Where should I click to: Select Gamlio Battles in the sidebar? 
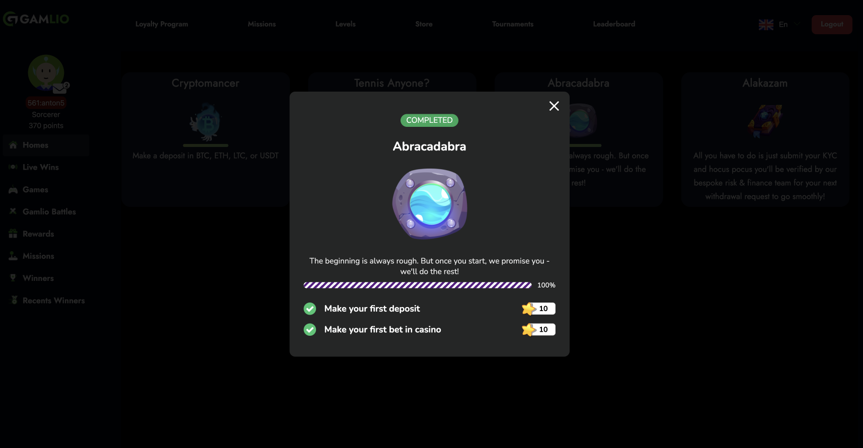49,212
